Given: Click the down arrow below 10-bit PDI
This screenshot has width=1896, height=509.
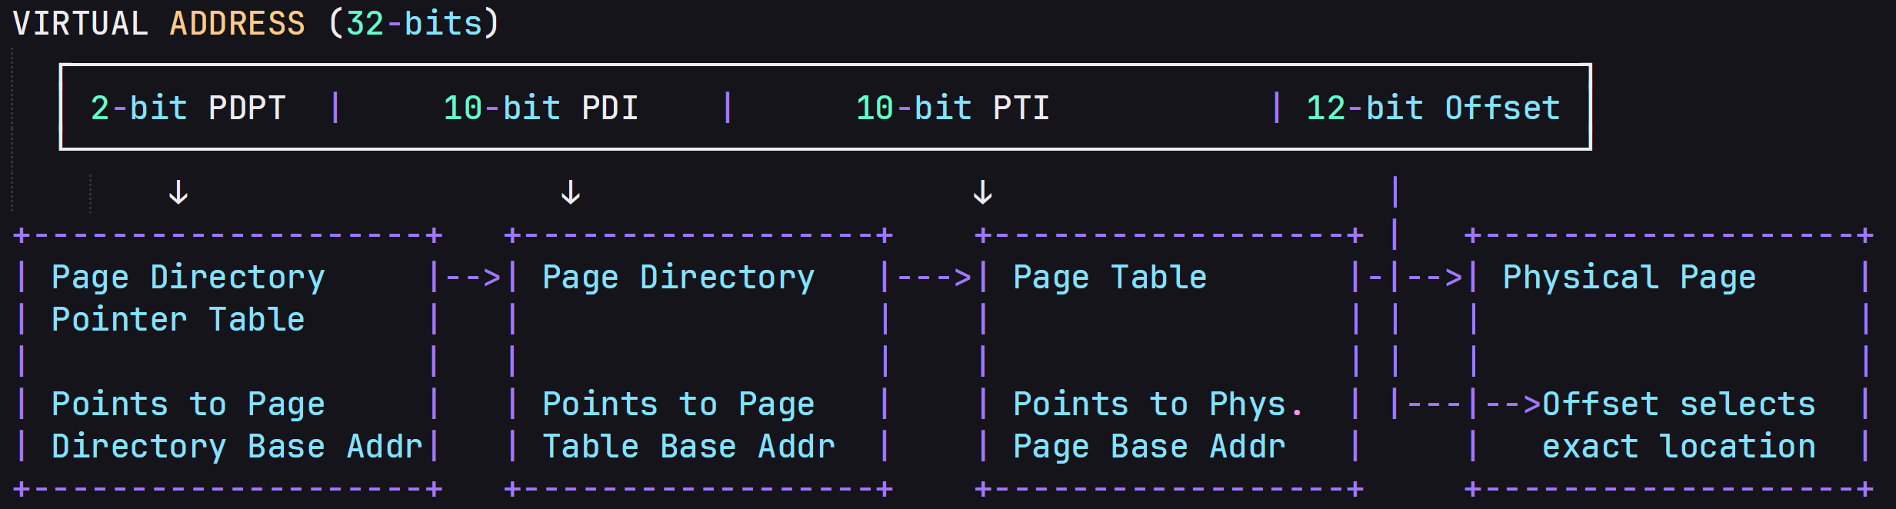Looking at the screenshot, I should click(571, 192).
